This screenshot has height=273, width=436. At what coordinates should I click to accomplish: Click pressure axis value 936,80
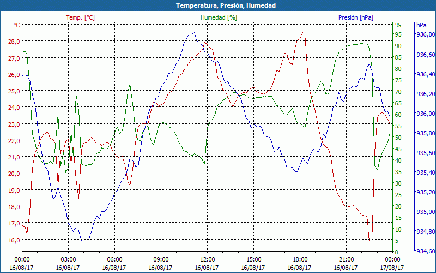(x=425, y=34)
